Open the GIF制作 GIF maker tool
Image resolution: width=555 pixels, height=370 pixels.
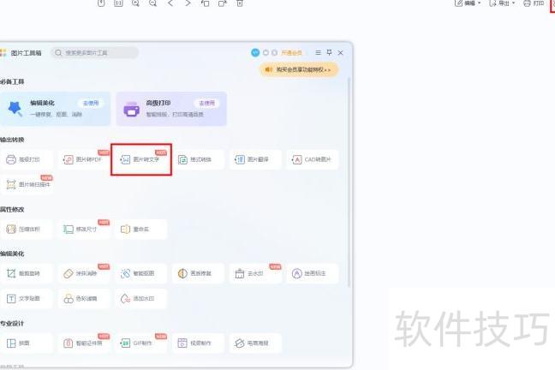click(x=140, y=343)
